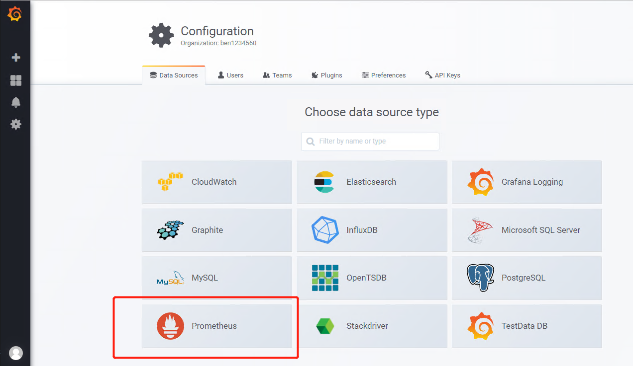This screenshot has width=633, height=366.
Task: Go to the Preferences tab
Action: [384, 75]
